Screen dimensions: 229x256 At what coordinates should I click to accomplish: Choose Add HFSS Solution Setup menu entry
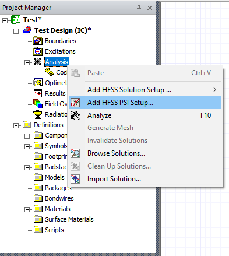click(145, 90)
